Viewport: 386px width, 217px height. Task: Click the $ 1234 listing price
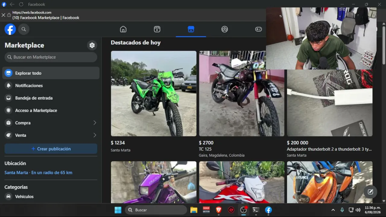(118, 143)
